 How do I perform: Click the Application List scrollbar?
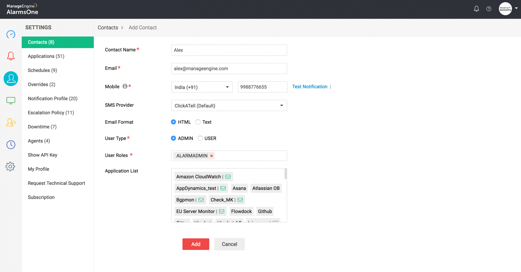tap(286, 174)
